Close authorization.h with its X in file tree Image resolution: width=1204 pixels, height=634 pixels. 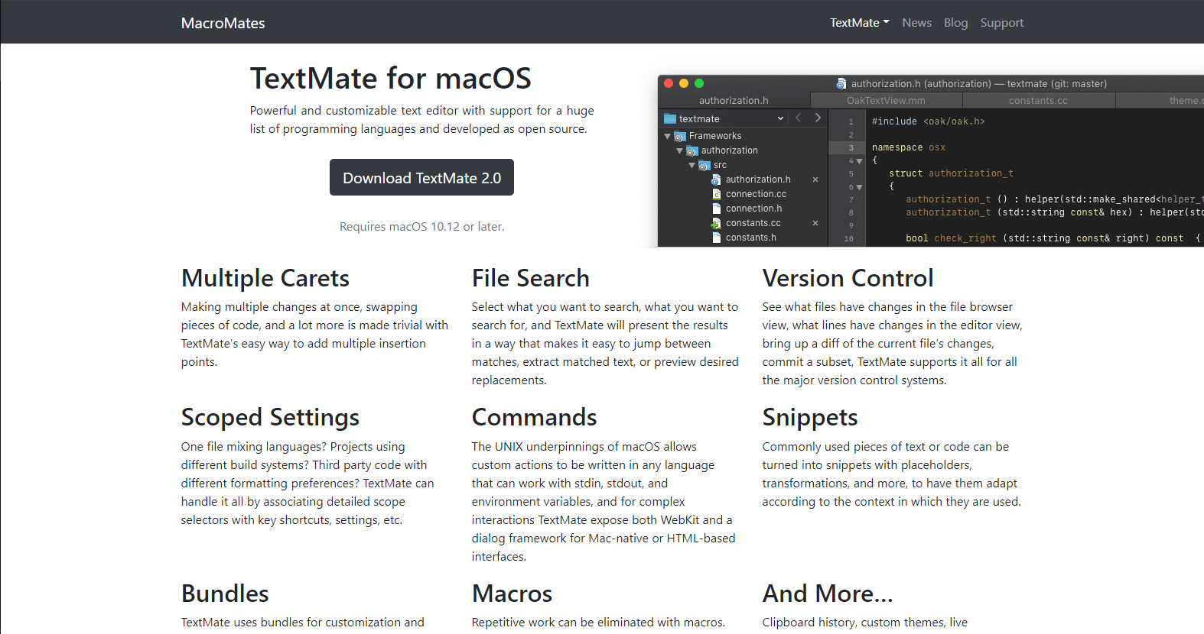click(815, 180)
